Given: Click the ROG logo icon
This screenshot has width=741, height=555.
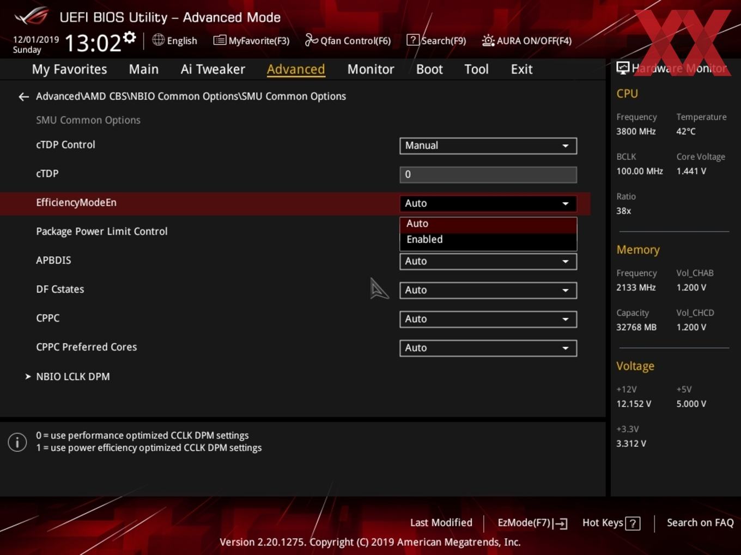Looking at the screenshot, I should pyautogui.click(x=32, y=16).
